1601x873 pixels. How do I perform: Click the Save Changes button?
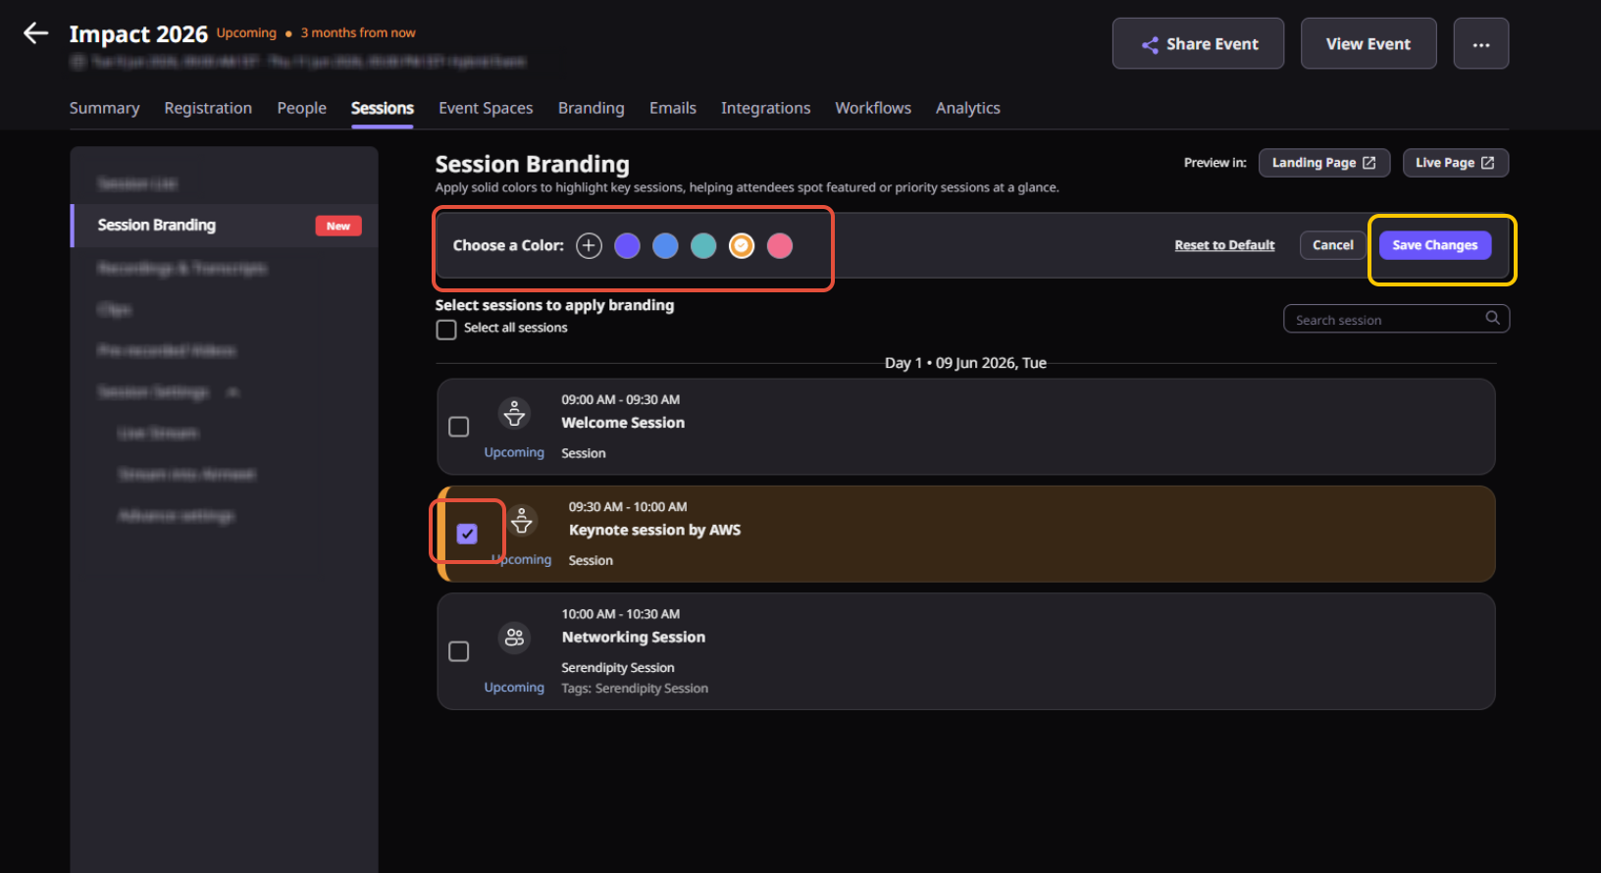[1434, 245]
